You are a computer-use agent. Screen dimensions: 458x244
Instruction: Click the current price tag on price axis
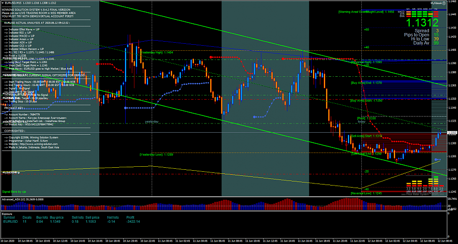451,133
